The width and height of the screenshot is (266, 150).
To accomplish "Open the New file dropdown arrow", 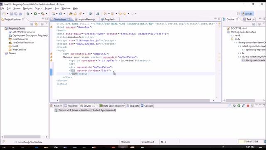I will pos(7,14).
